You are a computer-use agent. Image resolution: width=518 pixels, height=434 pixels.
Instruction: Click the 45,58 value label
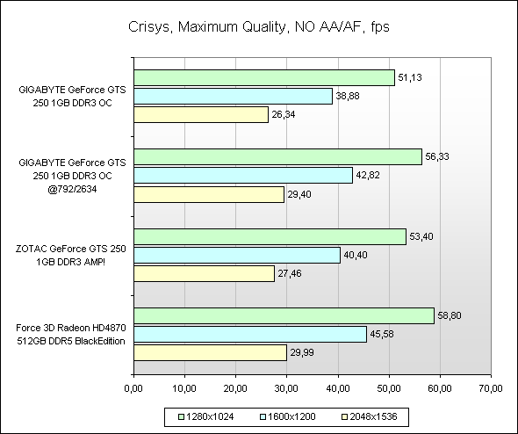point(382,334)
